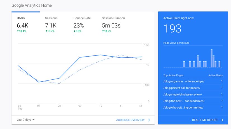Click the chart line low point at 07
Image resolution: width=231 pixels, height=129 pixels.
pyautogui.click(x=39, y=82)
